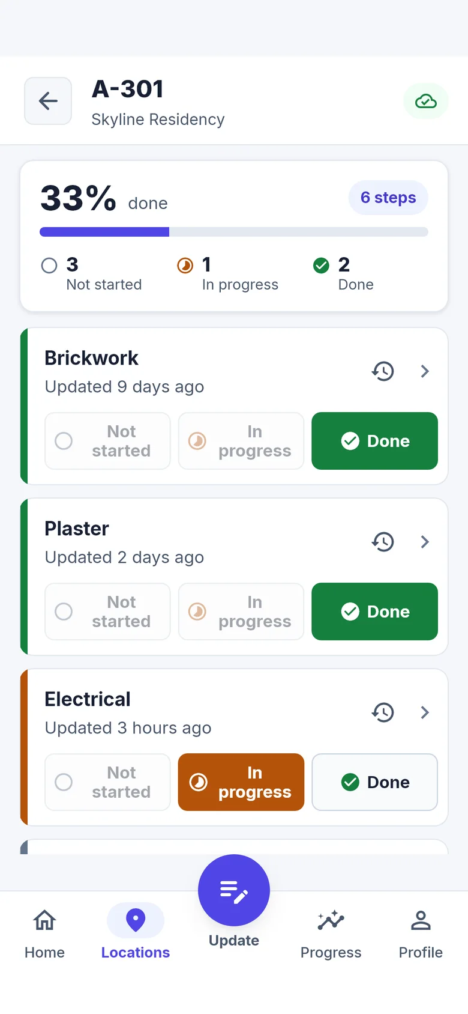Set Plaster to In progress
The width and height of the screenshot is (468, 1014).
pos(241,612)
